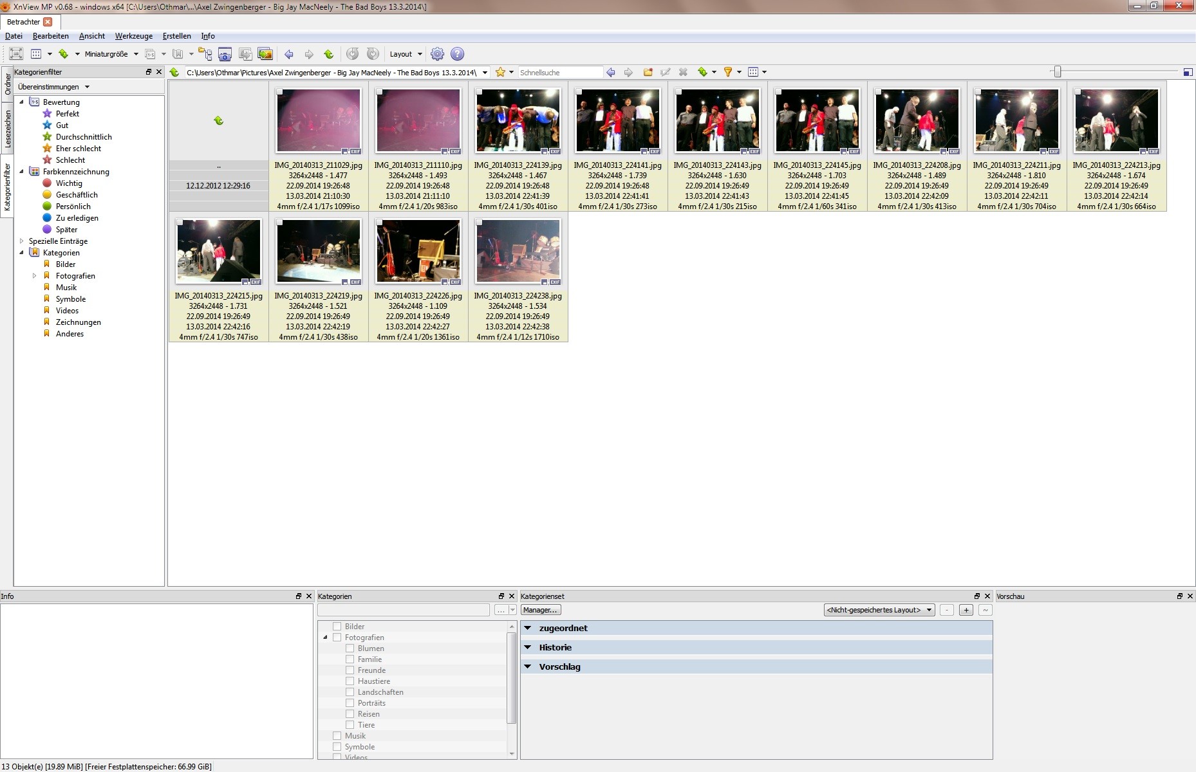Open the folder tree browse icon
Image resolution: width=1196 pixels, height=772 pixels.
coord(205,54)
